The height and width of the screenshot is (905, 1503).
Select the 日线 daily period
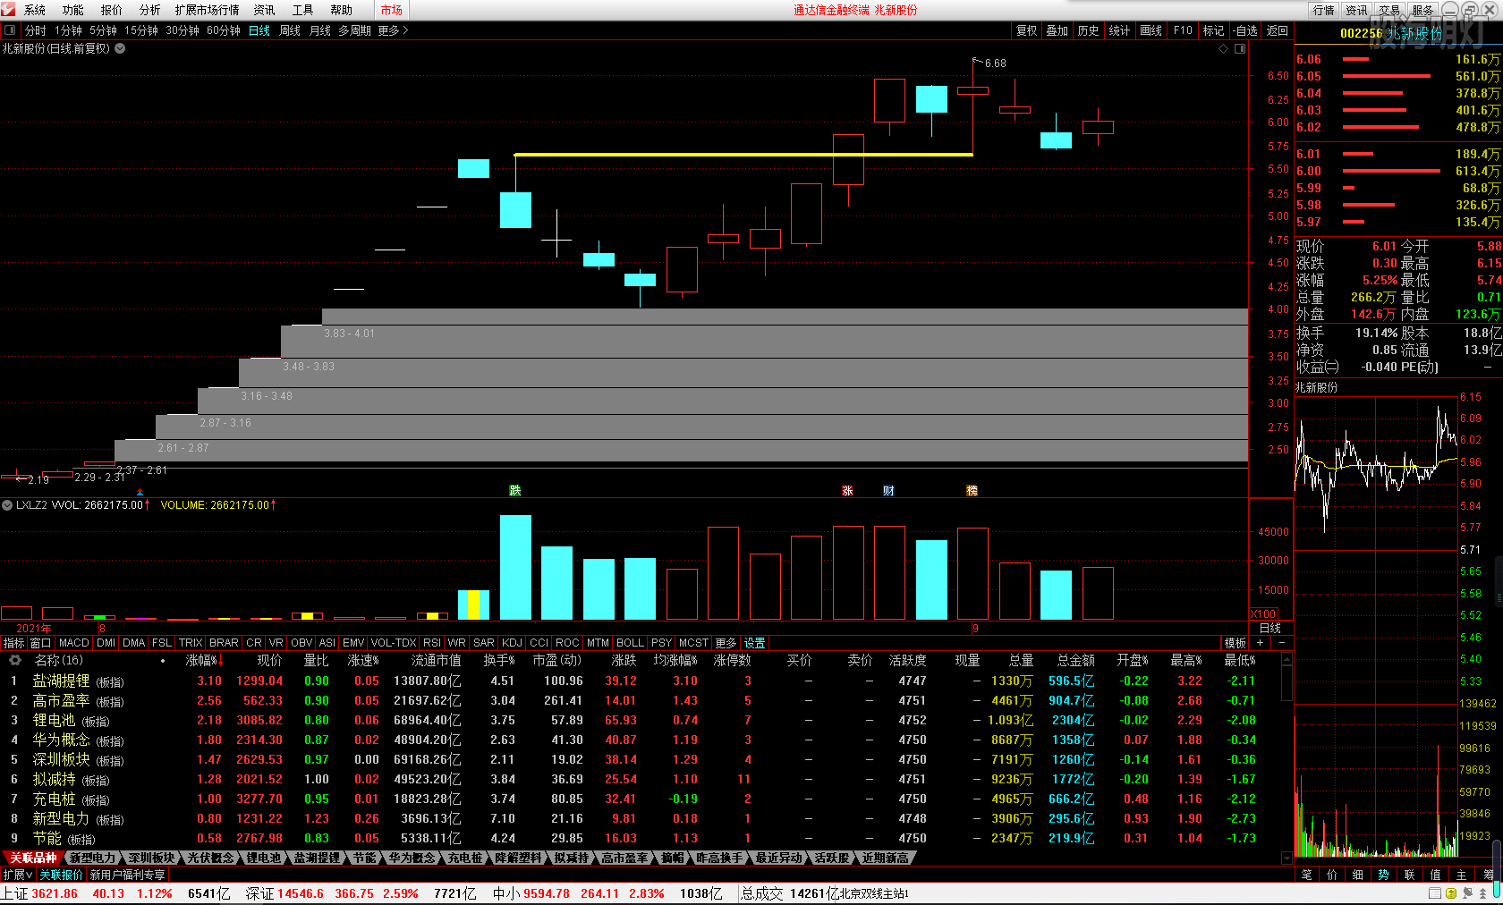[x=259, y=30]
